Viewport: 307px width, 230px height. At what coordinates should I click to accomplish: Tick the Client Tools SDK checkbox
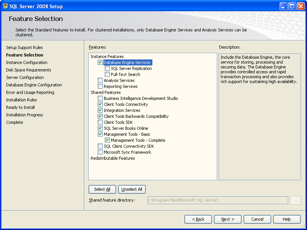(100, 122)
